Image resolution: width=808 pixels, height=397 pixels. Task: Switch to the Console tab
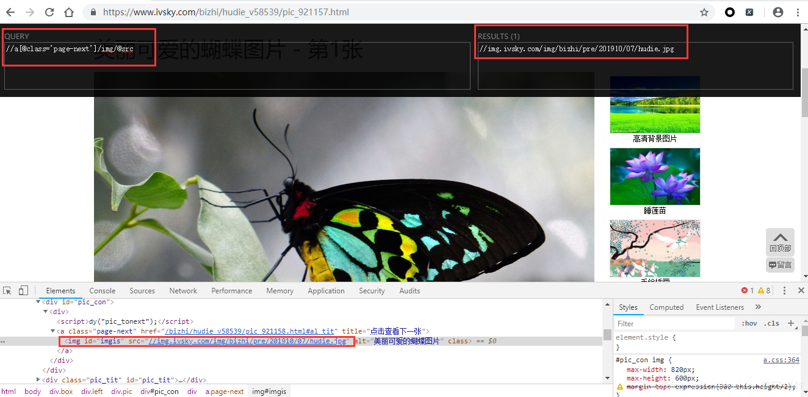[x=103, y=291]
